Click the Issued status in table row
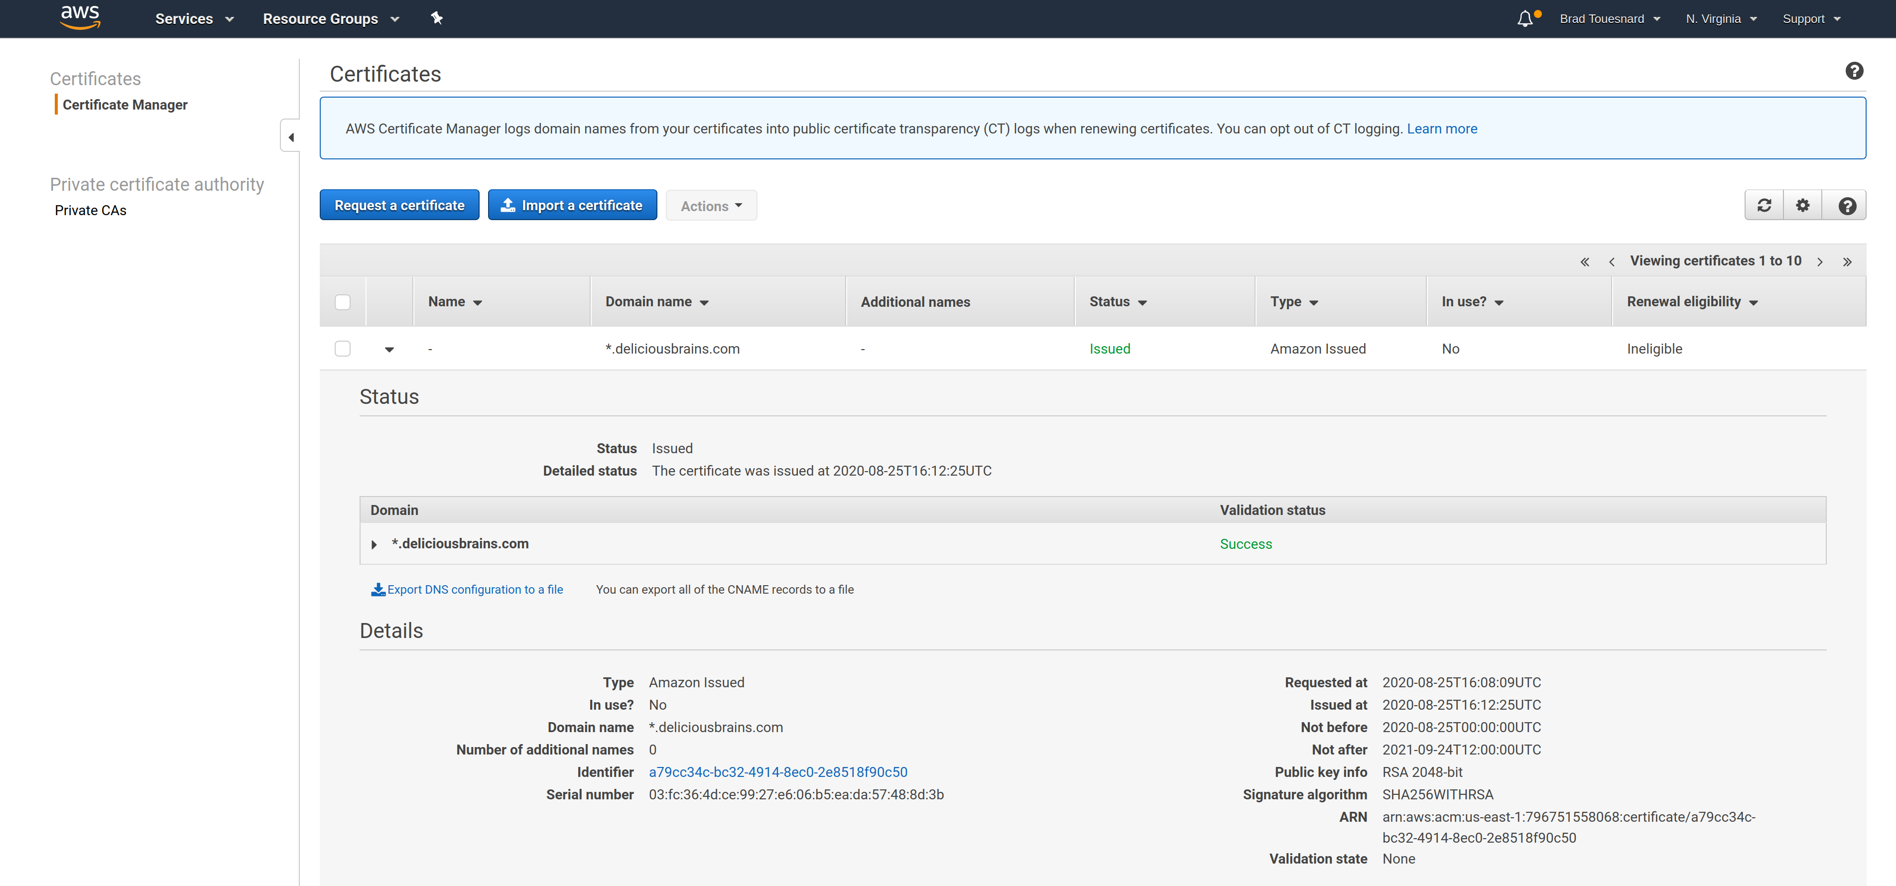The width and height of the screenshot is (1896, 886). (x=1110, y=349)
